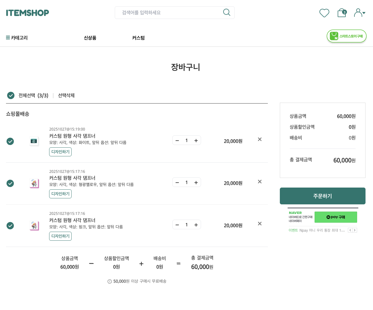
Task: Toggle the 전체선택 checkbox
Action: [11, 95]
